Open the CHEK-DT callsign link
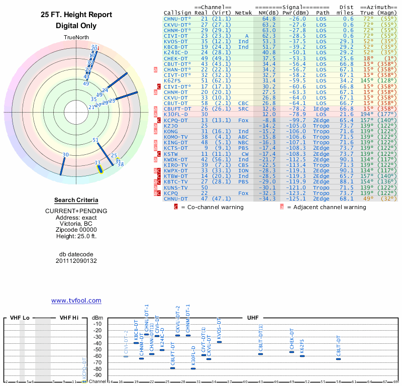This screenshot has width=402, height=386. point(175,58)
